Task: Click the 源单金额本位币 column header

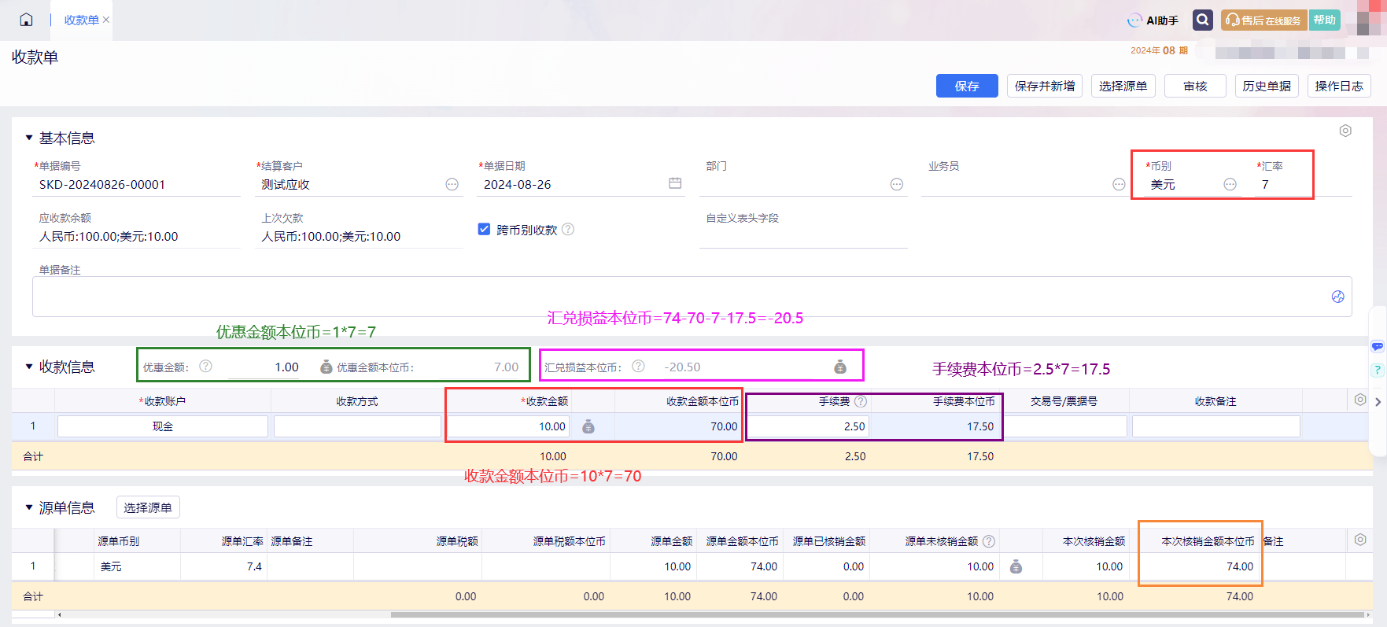Action: (x=742, y=541)
